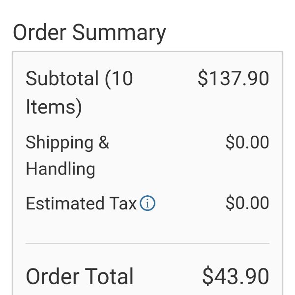Click the divider line above Order Total

(x=147, y=243)
